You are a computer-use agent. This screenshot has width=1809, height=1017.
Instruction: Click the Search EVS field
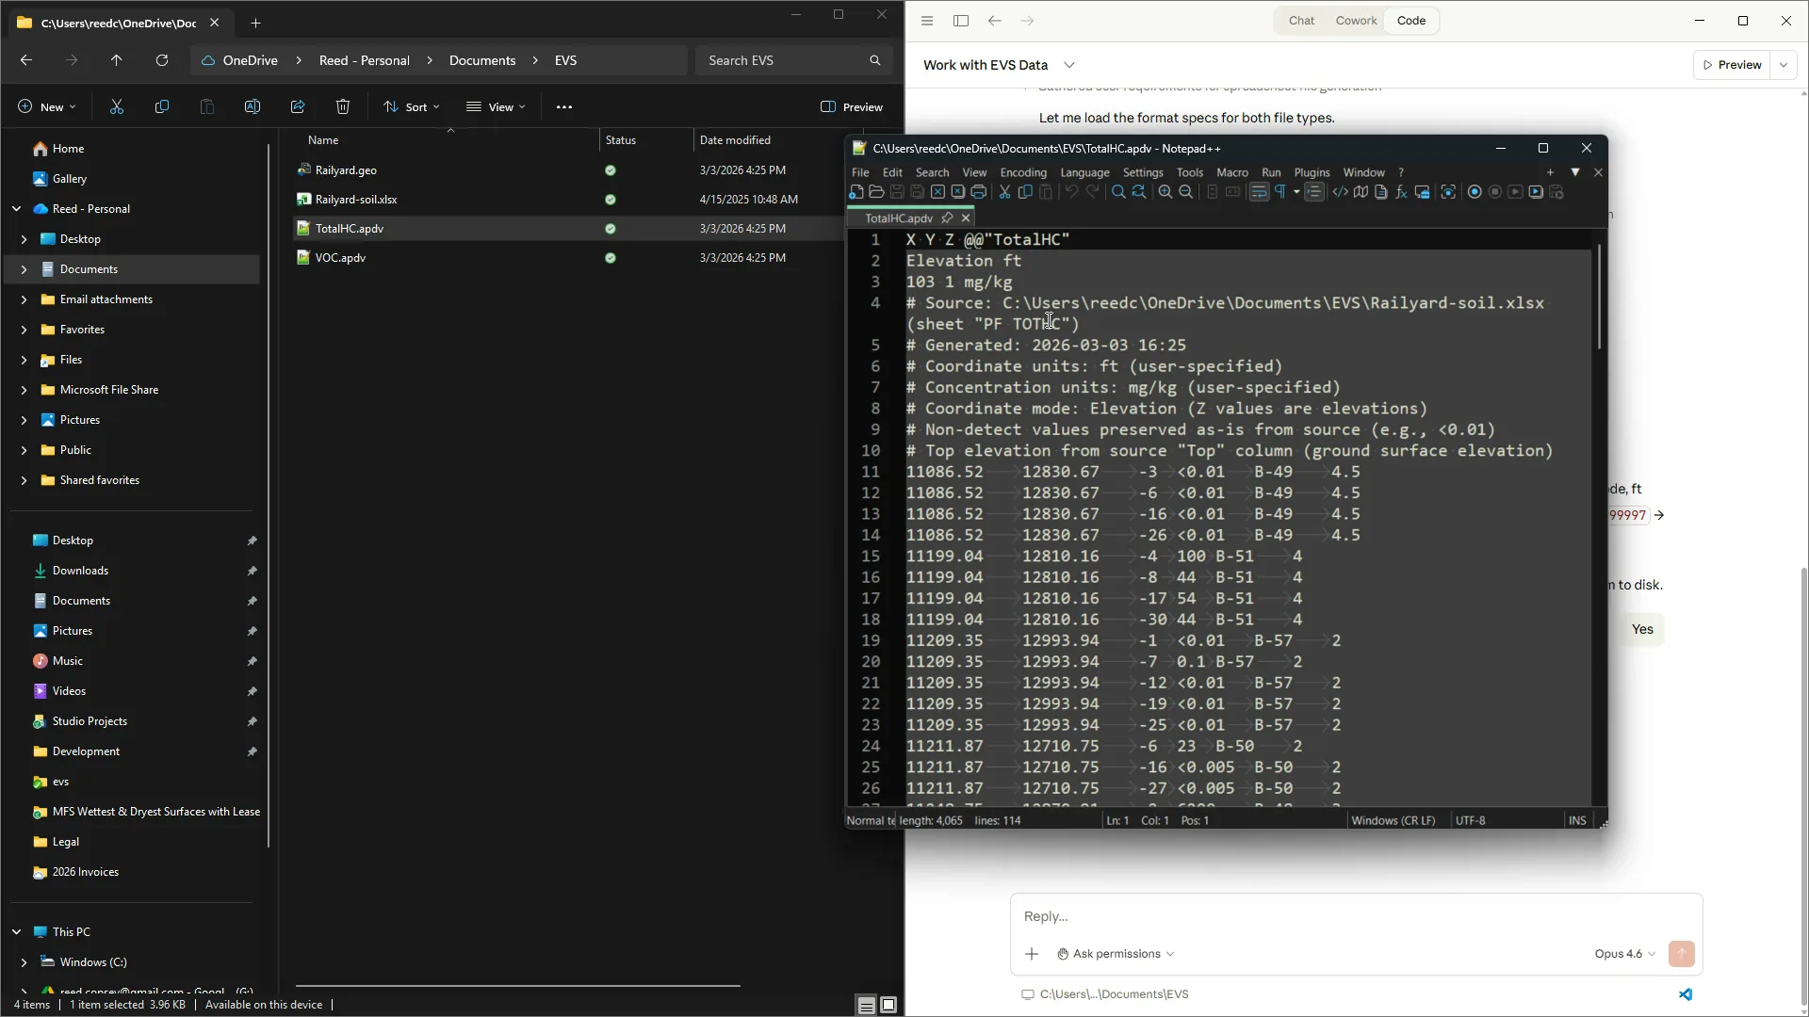795,60
